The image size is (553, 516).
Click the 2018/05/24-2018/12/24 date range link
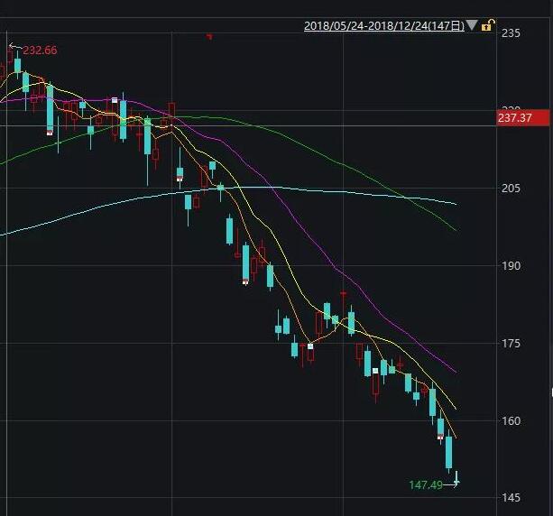pos(383,26)
